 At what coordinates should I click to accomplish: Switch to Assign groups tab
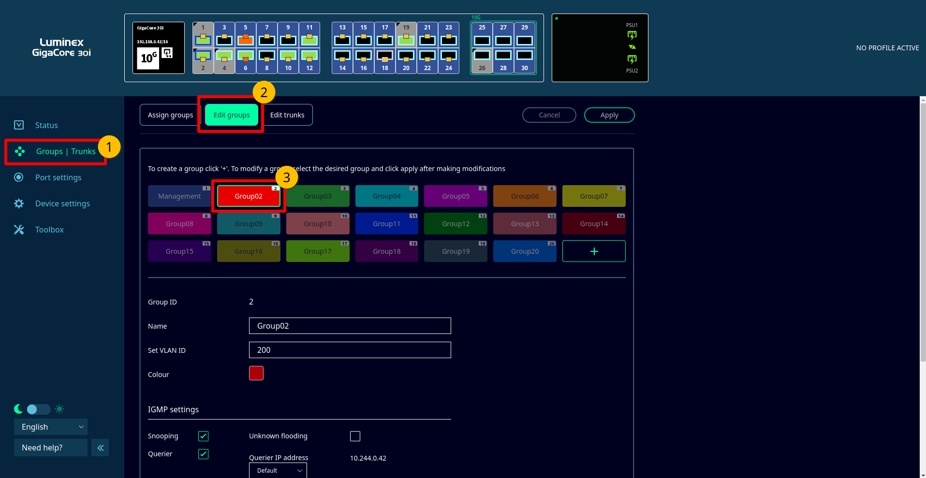click(170, 115)
